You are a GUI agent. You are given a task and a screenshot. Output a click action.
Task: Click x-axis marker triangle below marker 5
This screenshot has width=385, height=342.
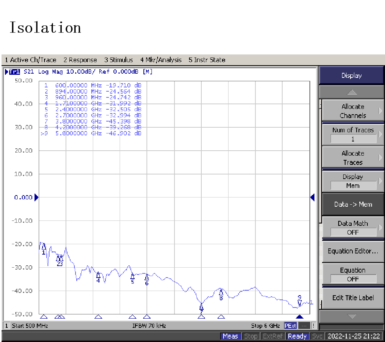point(132,316)
